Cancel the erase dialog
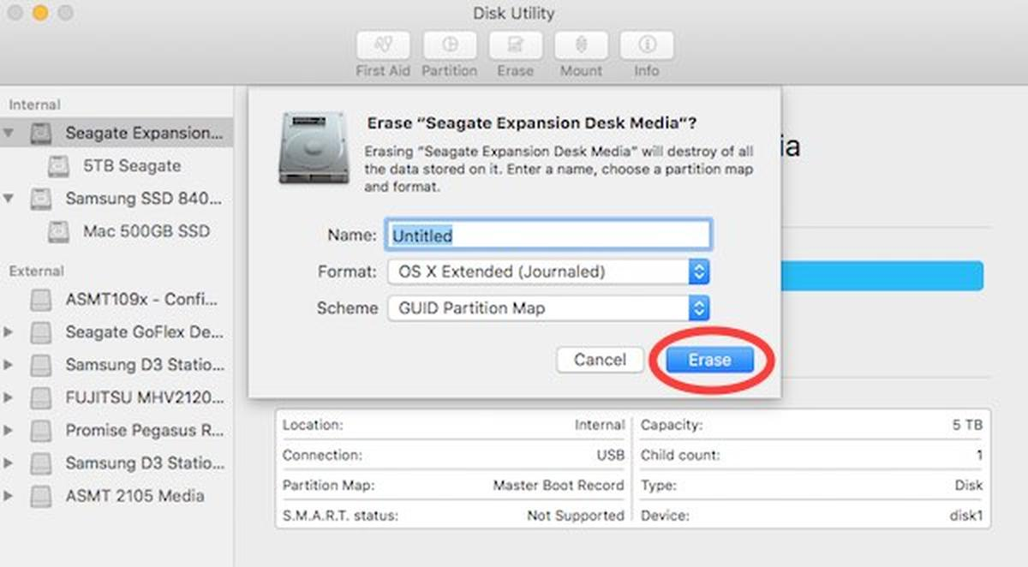 [x=600, y=360]
